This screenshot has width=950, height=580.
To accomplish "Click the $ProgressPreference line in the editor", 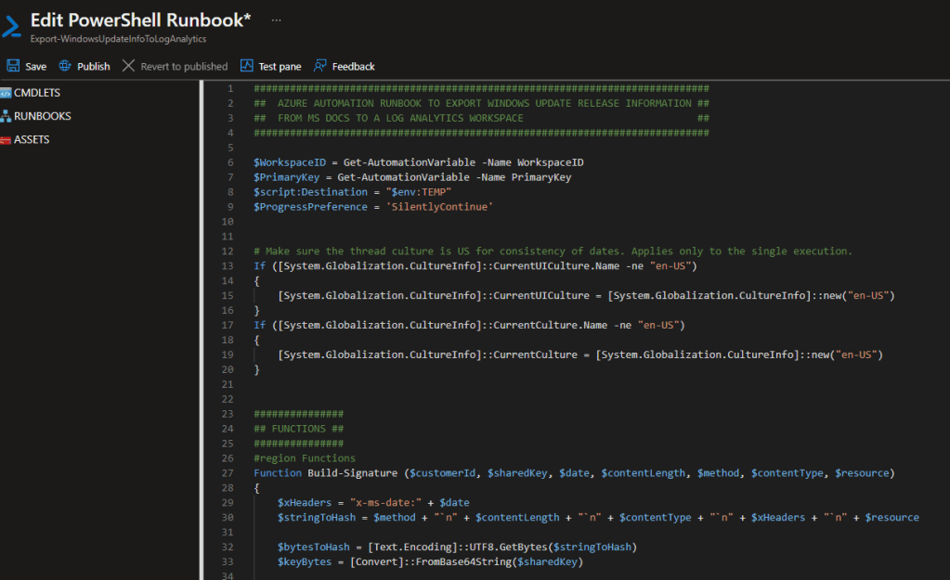I will pyautogui.click(x=372, y=207).
